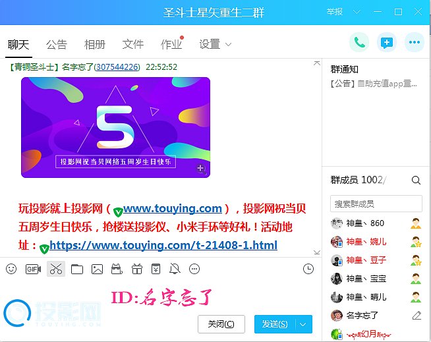Open the 作业 tab
The width and height of the screenshot is (431, 342).
click(171, 45)
